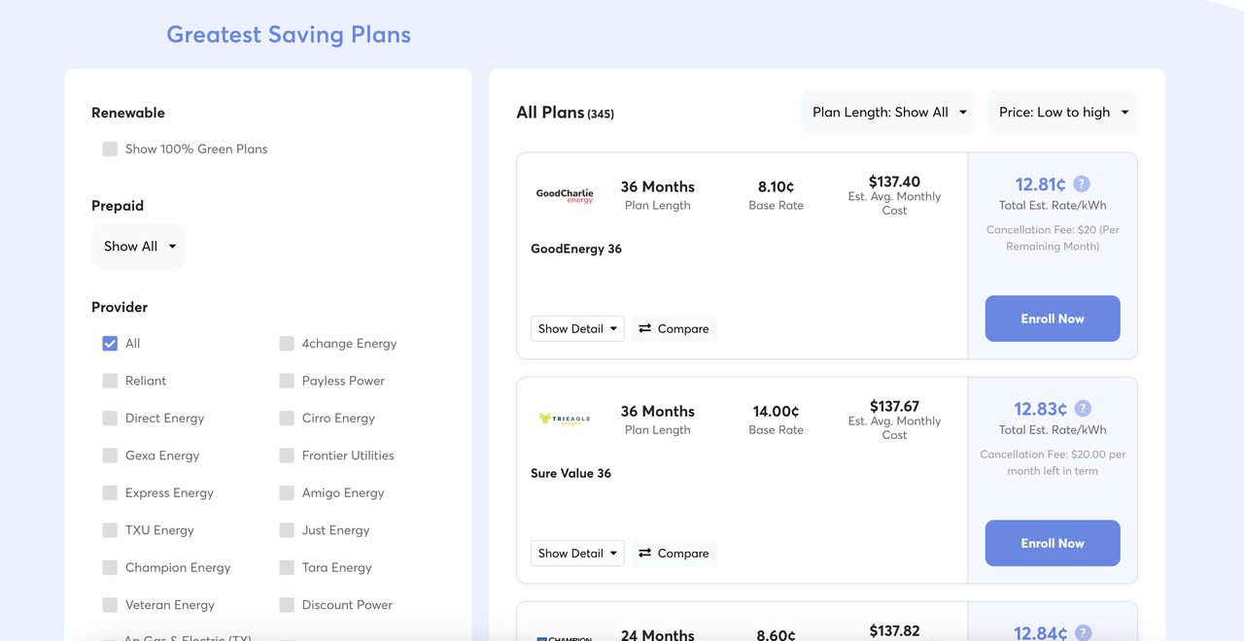The image size is (1244, 641).
Task: Expand Show Detail for Sure Value 36
Action: (577, 554)
